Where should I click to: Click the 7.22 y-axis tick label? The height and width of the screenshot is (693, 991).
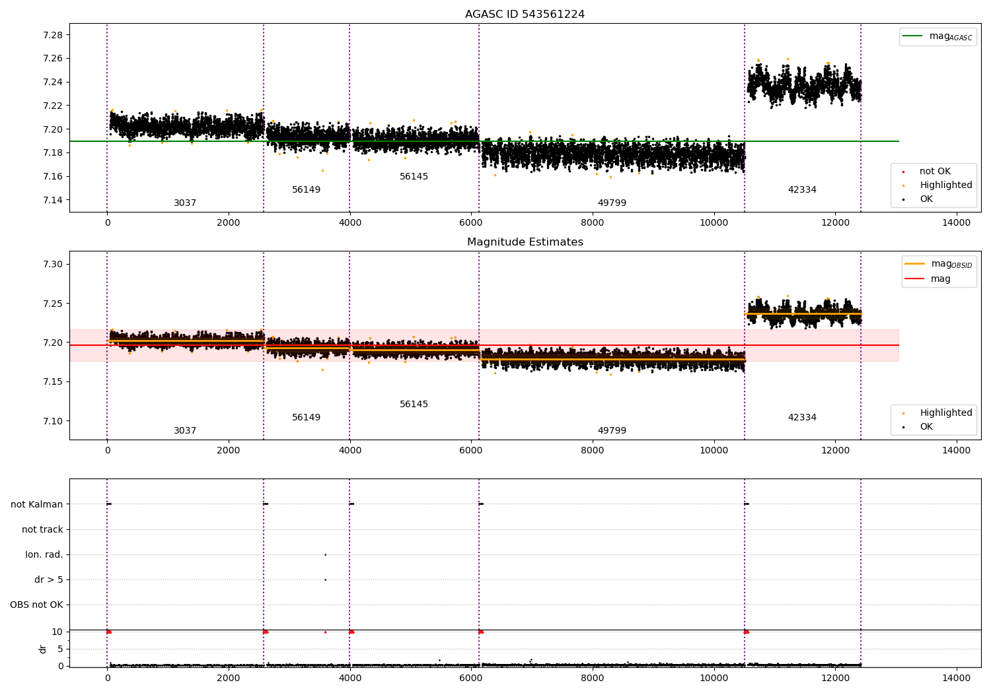pyautogui.click(x=53, y=106)
